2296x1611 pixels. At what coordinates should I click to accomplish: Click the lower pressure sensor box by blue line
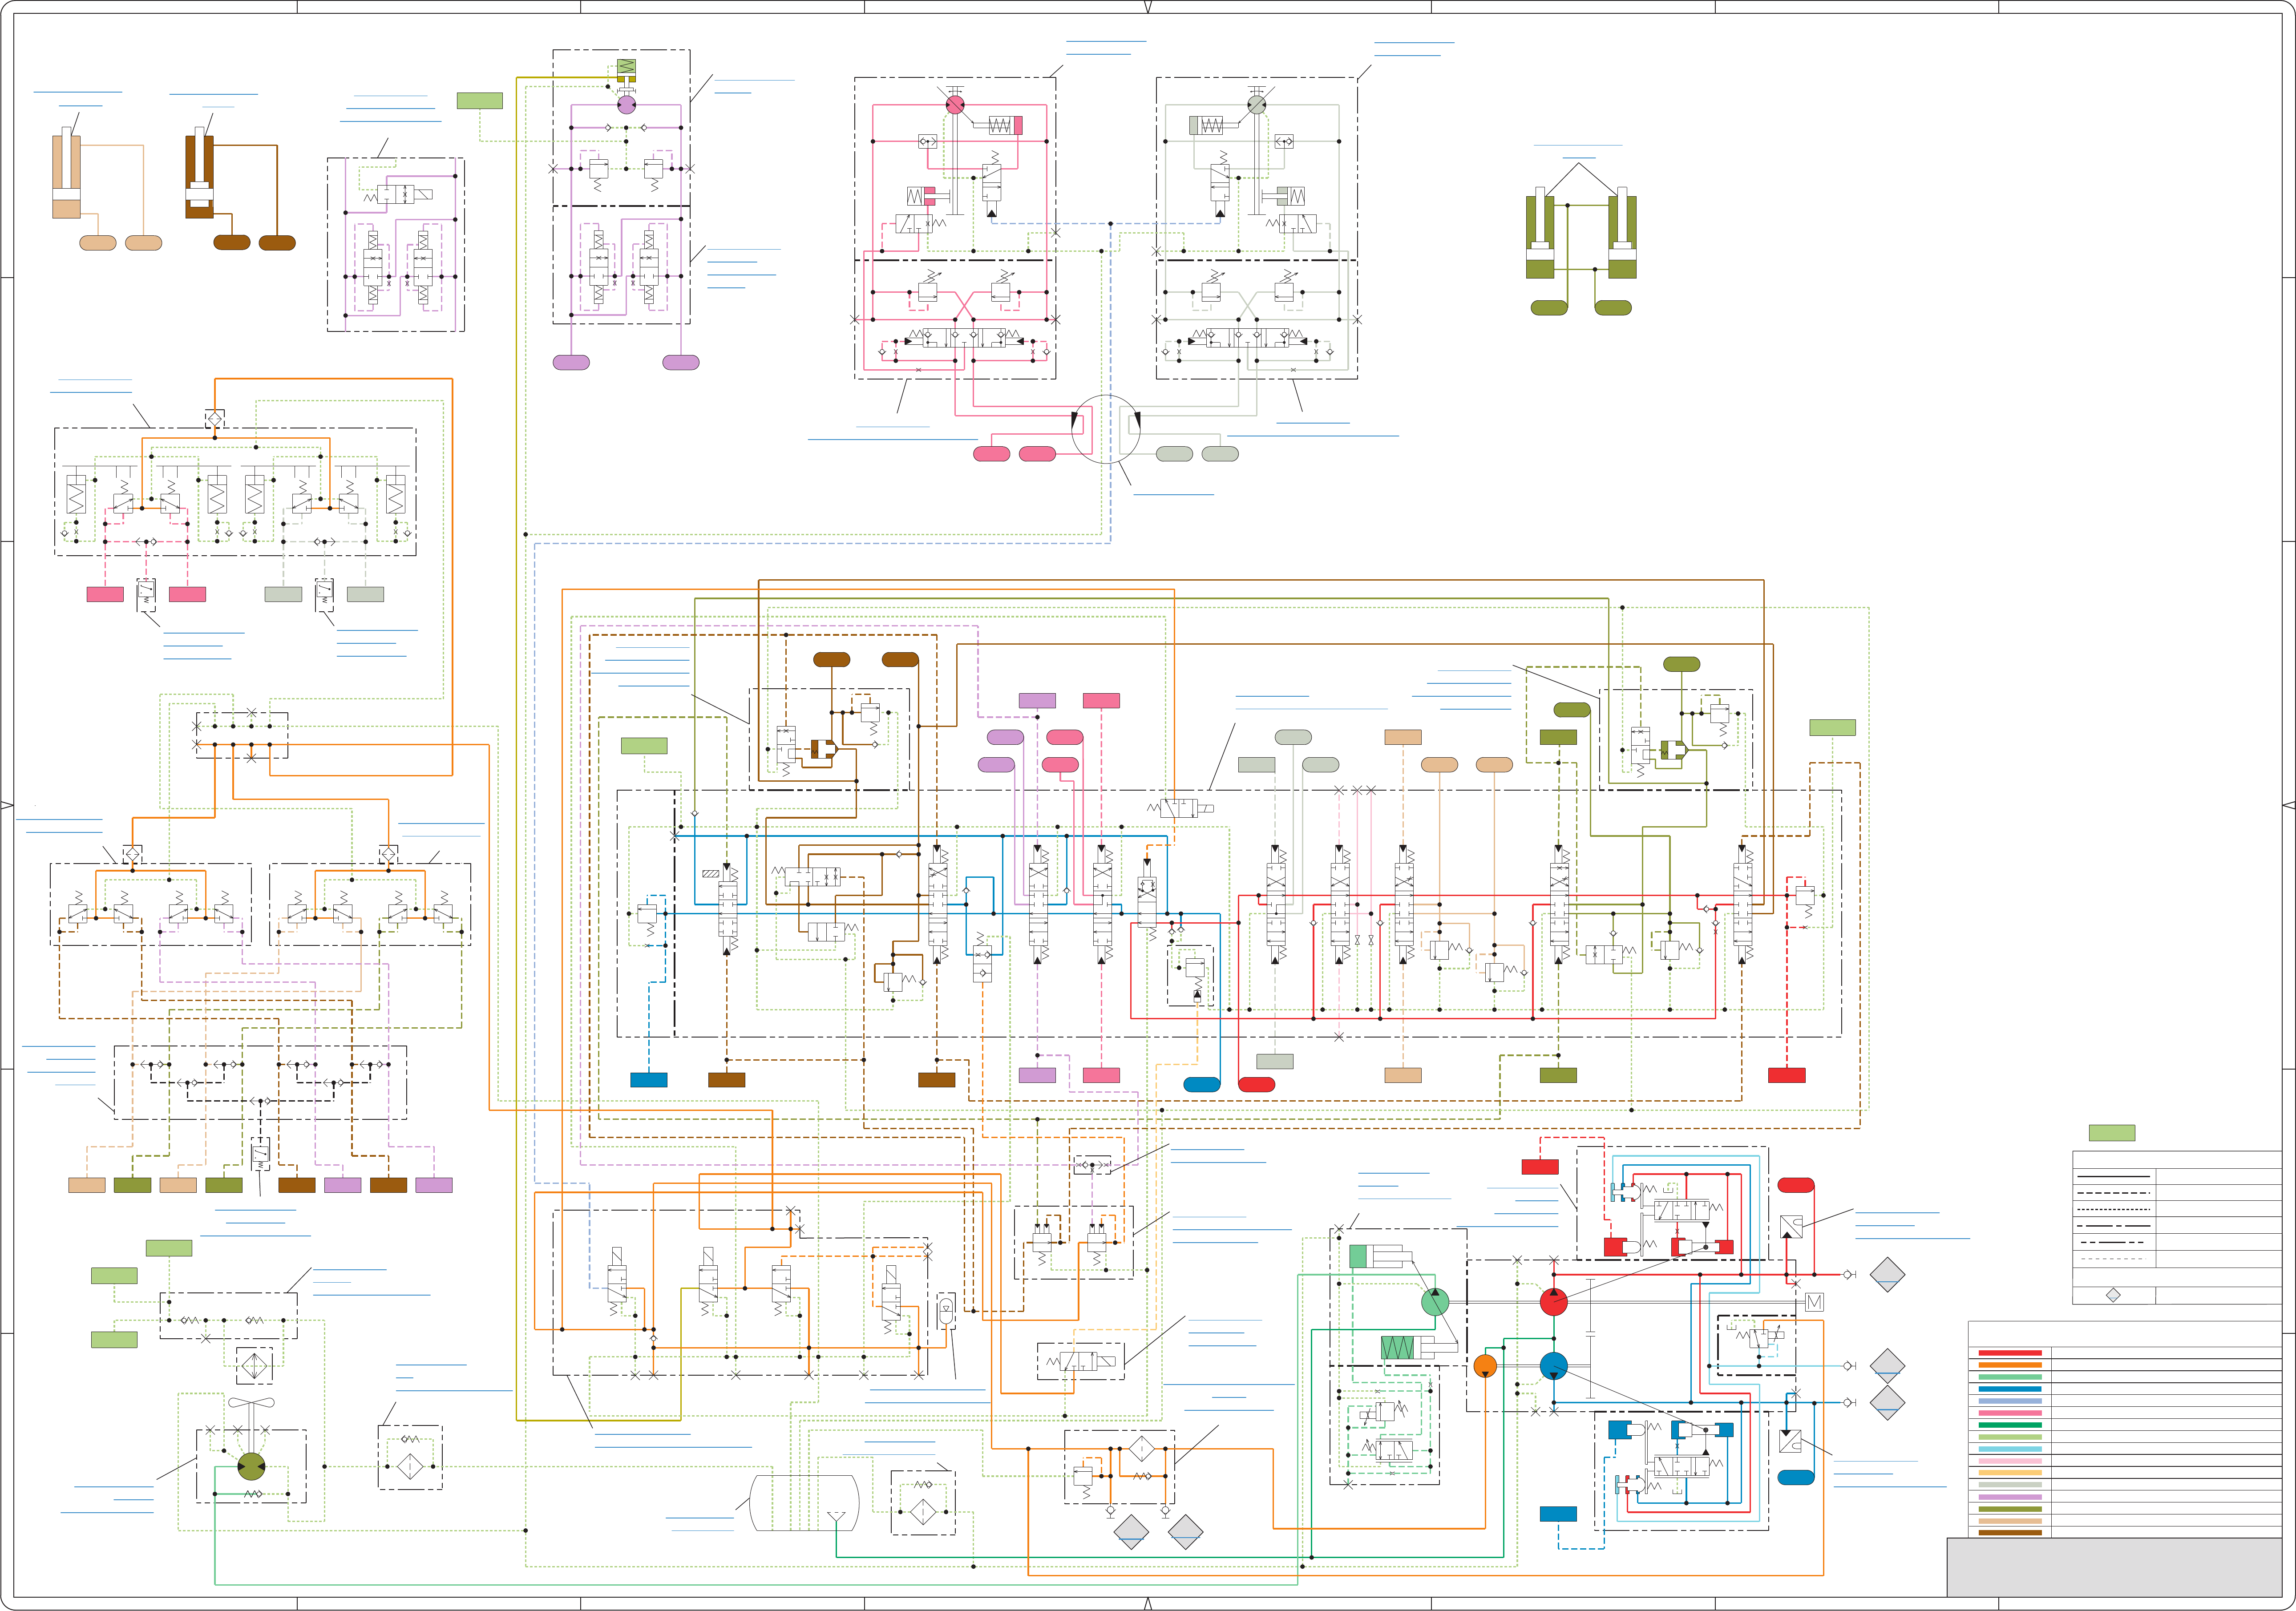click(x=1791, y=1442)
